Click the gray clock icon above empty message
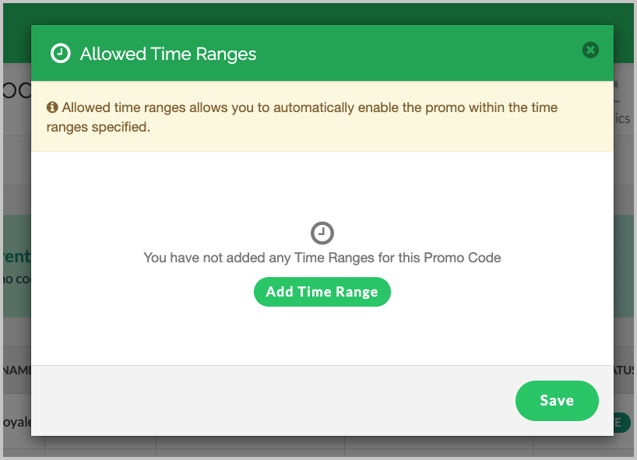Viewport: 637px width, 460px height. tap(322, 233)
